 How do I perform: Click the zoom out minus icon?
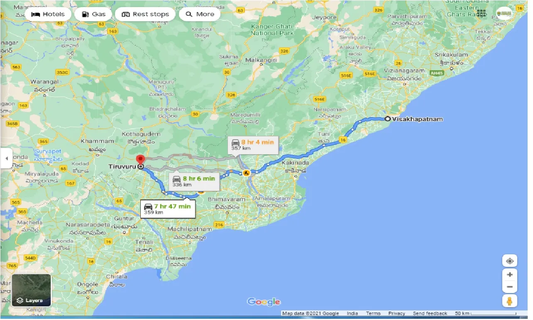coord(510,287)
